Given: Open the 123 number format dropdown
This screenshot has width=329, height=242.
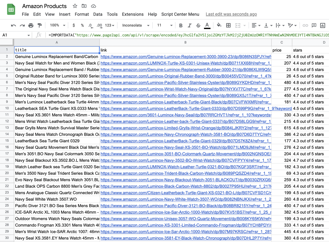Looking at the screenshot, I should pos(109,25).
